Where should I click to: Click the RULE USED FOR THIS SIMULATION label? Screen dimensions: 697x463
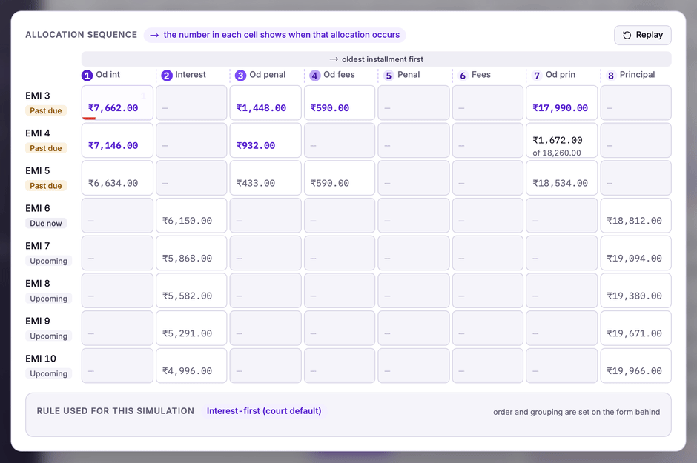pos(116,411)
